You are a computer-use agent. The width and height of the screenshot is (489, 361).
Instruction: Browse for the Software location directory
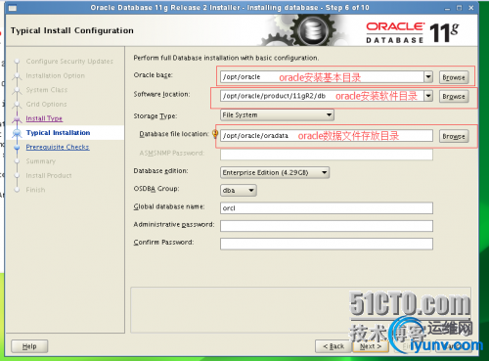[x=454, y=97]
